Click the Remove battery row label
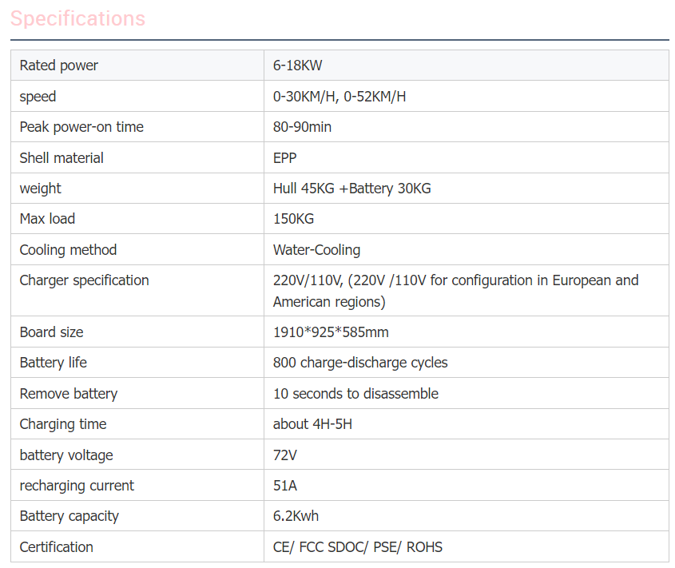This screenshot has height=568, width=675. (68, 394)
